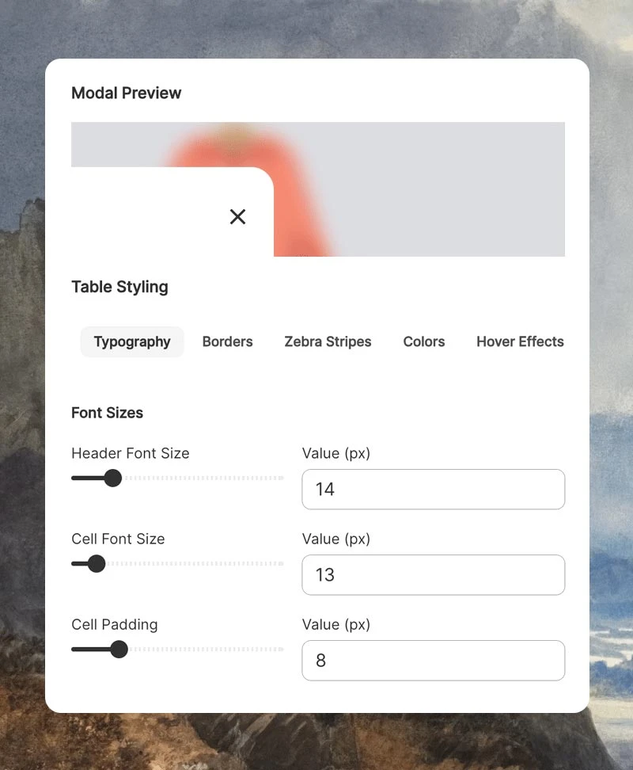Click the Header Font Size slider track
The image size is (633, 770).
[198, 478]
